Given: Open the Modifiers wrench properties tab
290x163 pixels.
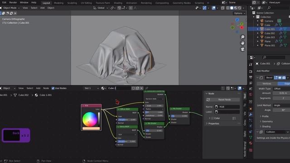Looking at the screenshot, I should pyautogui.click(x=251, y=115).
